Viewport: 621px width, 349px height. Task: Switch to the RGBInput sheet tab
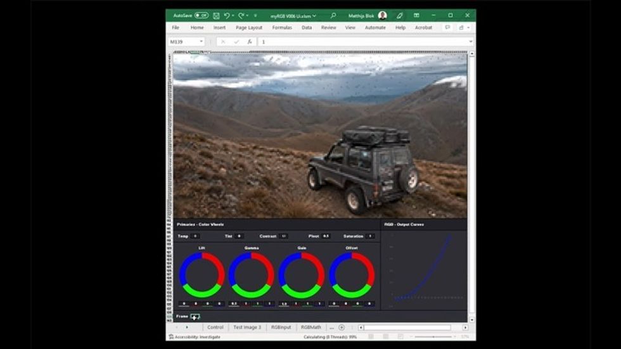[x=281, y=327]
